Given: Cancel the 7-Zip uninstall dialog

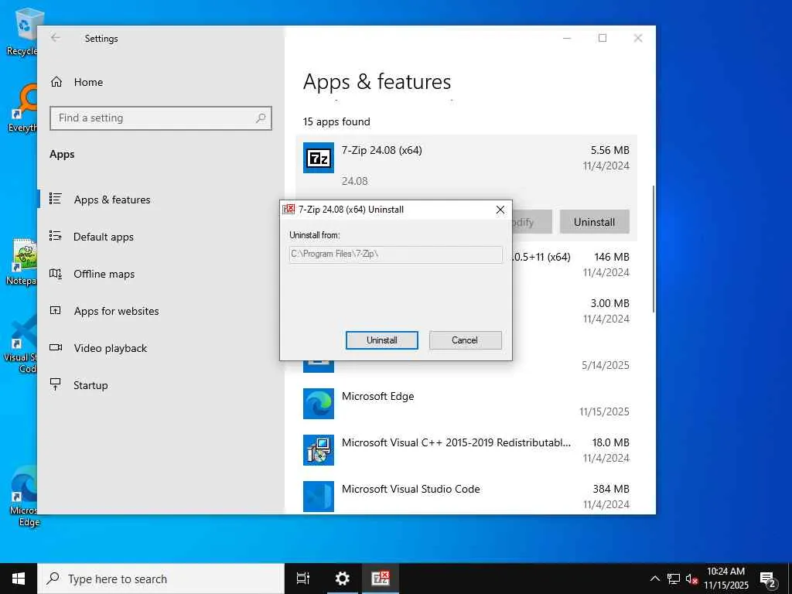Looking at the screenshot, I should tap(465, 340).
